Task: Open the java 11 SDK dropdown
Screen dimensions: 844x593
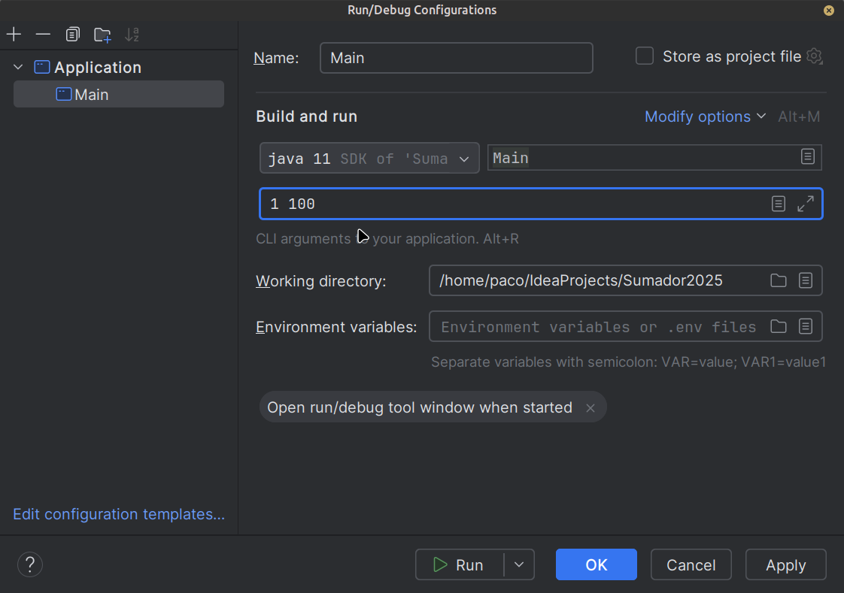Action: [x=369, y=159]
